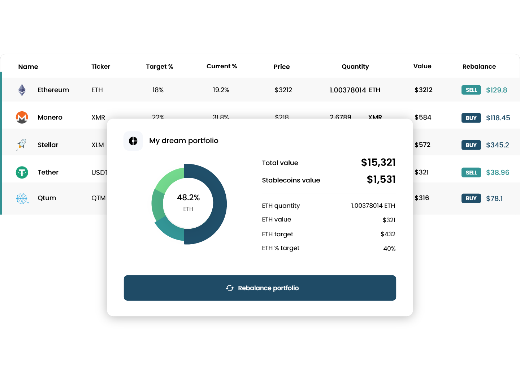This screenshot has height=370, width=520.
Task: Click the Rebalance column header
Action: [479, 66]
